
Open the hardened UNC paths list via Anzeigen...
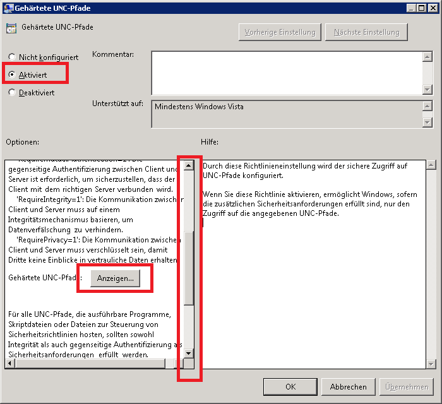[x=115, y=279]
